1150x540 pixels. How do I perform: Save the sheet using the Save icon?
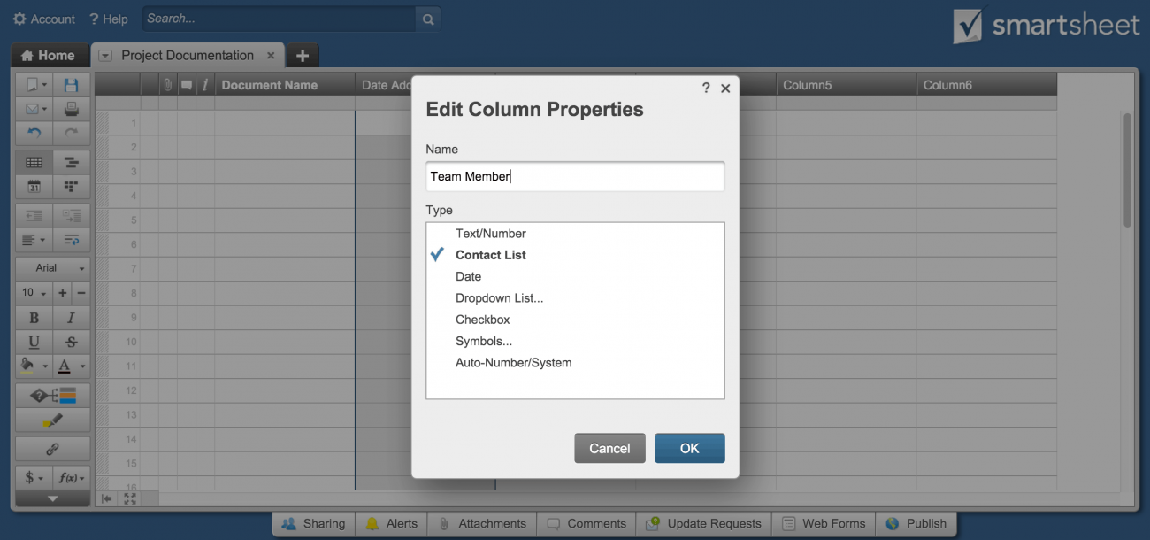[72, 83]
